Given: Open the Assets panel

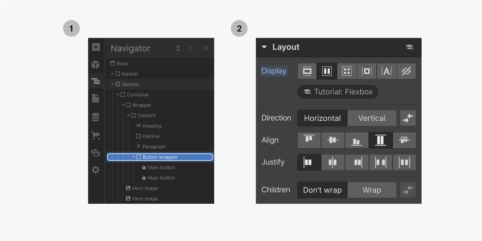Looking at the screenshot, I should [95, 153].
